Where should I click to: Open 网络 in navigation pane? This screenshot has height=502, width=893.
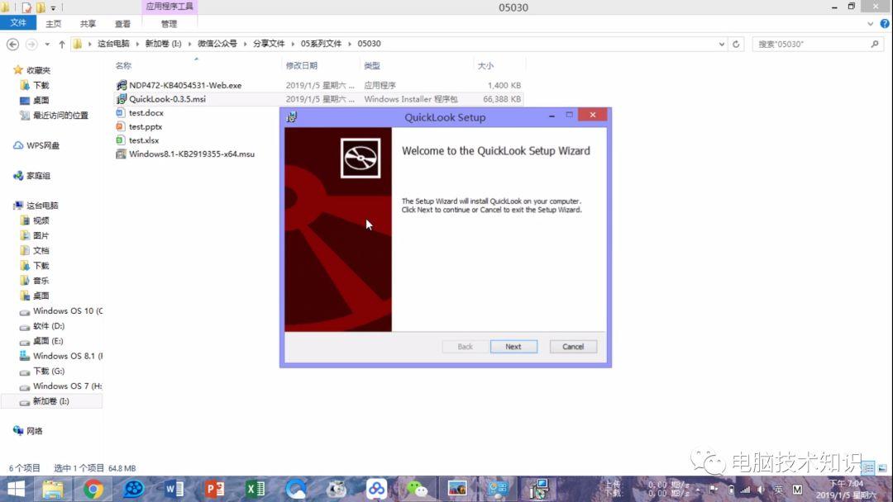click(x=34, y=431)
